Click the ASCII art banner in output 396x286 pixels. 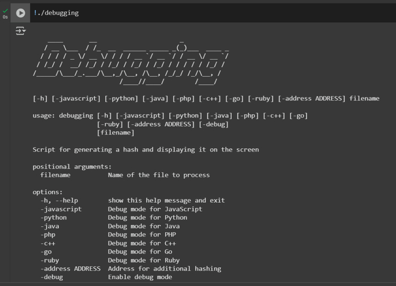click(131, 62)
